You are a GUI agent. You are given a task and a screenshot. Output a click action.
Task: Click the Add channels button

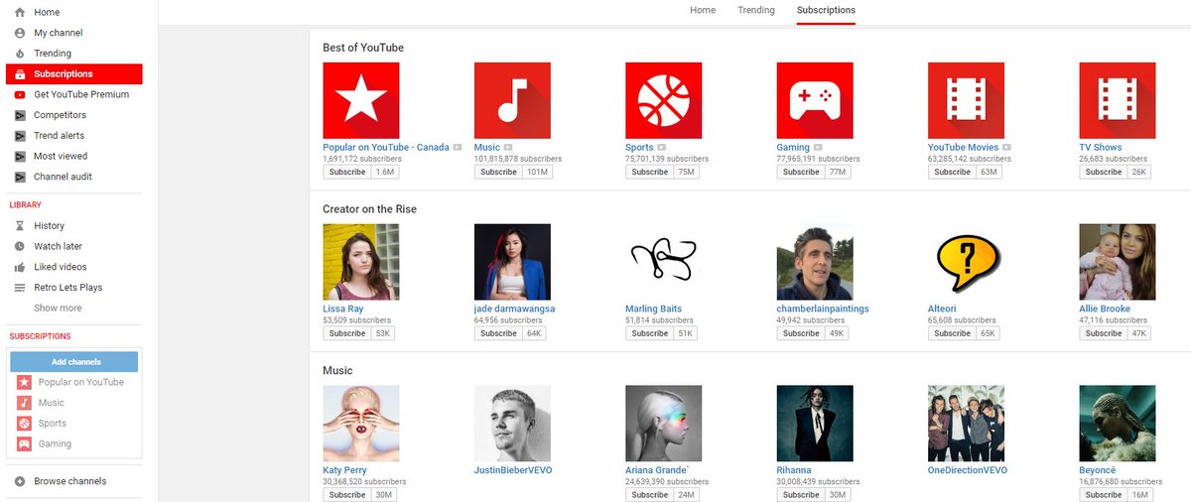[76, 362]
